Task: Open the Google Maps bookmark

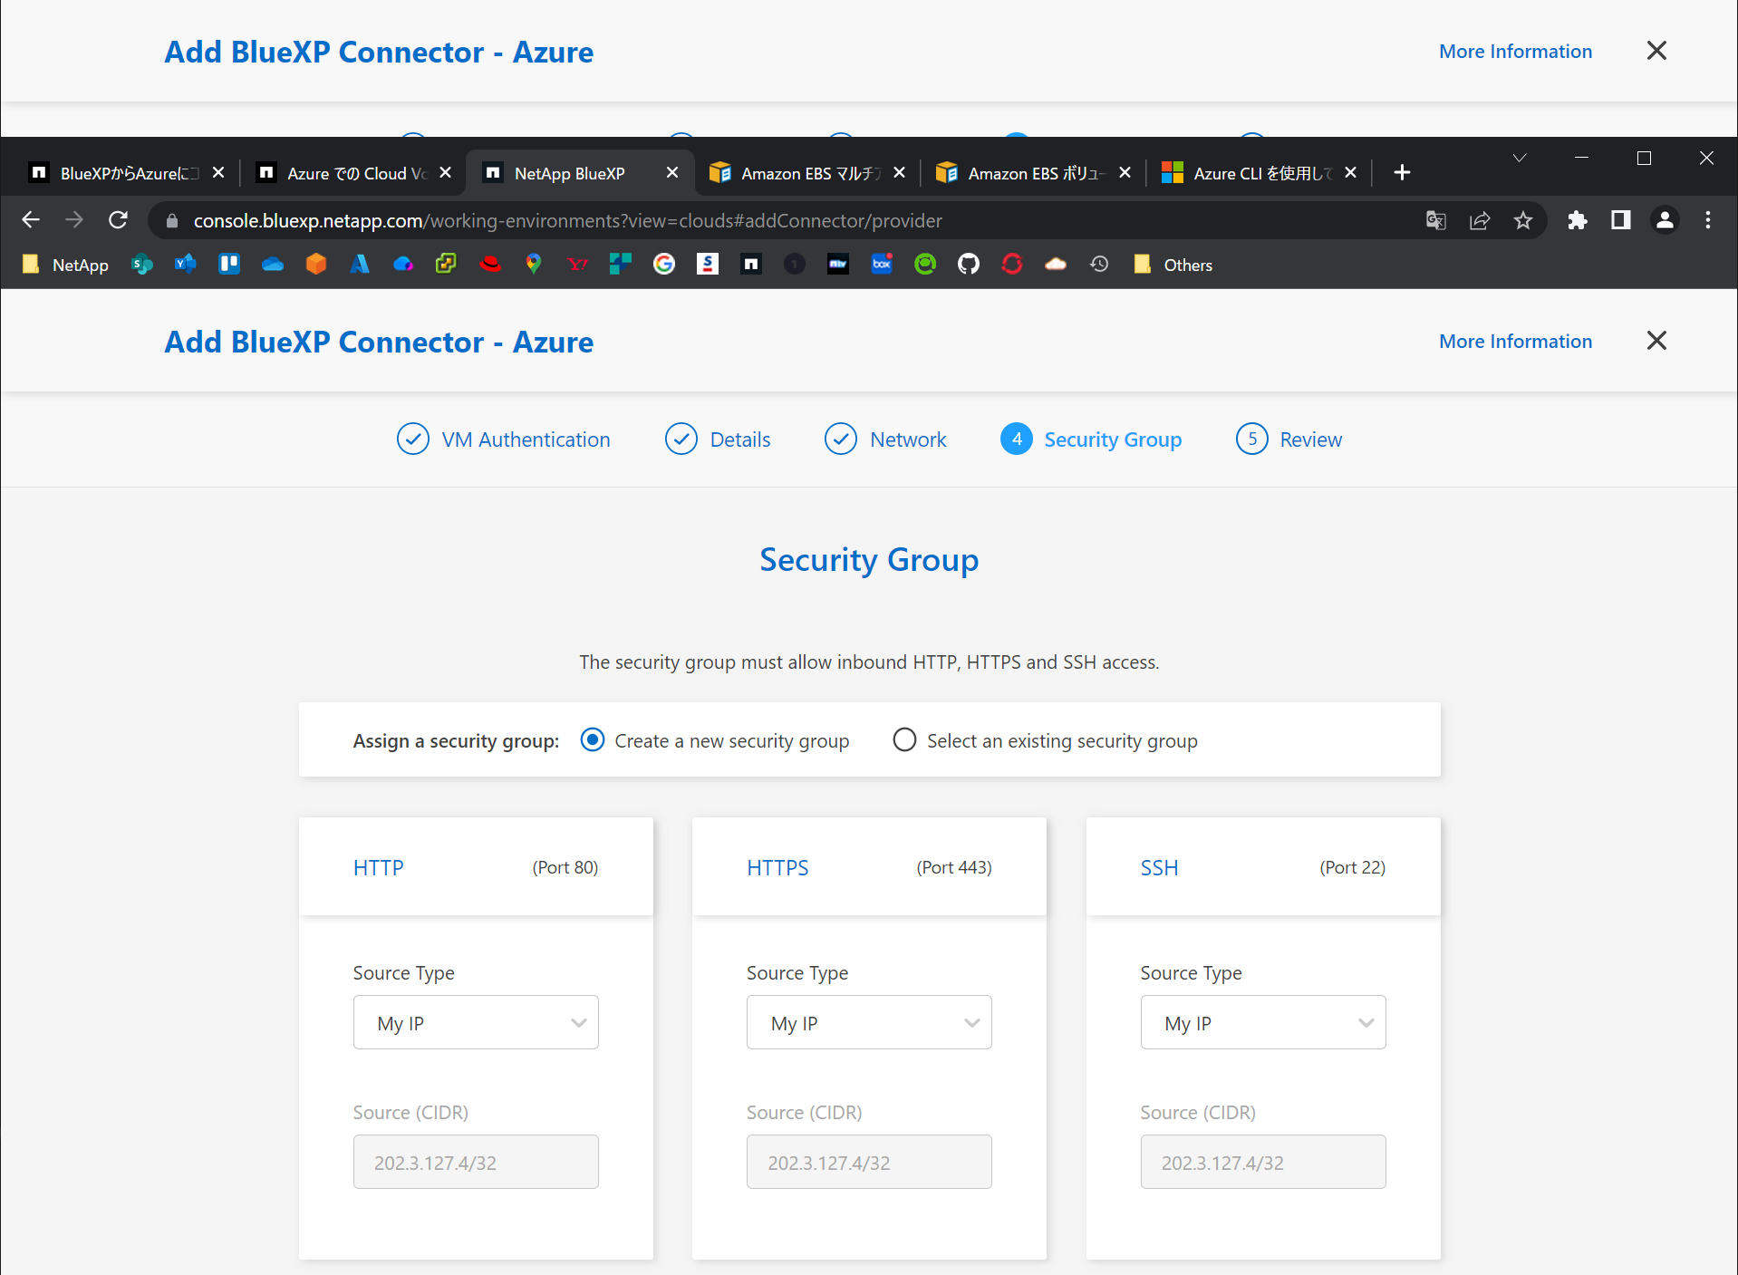Action: pos(534,264)
